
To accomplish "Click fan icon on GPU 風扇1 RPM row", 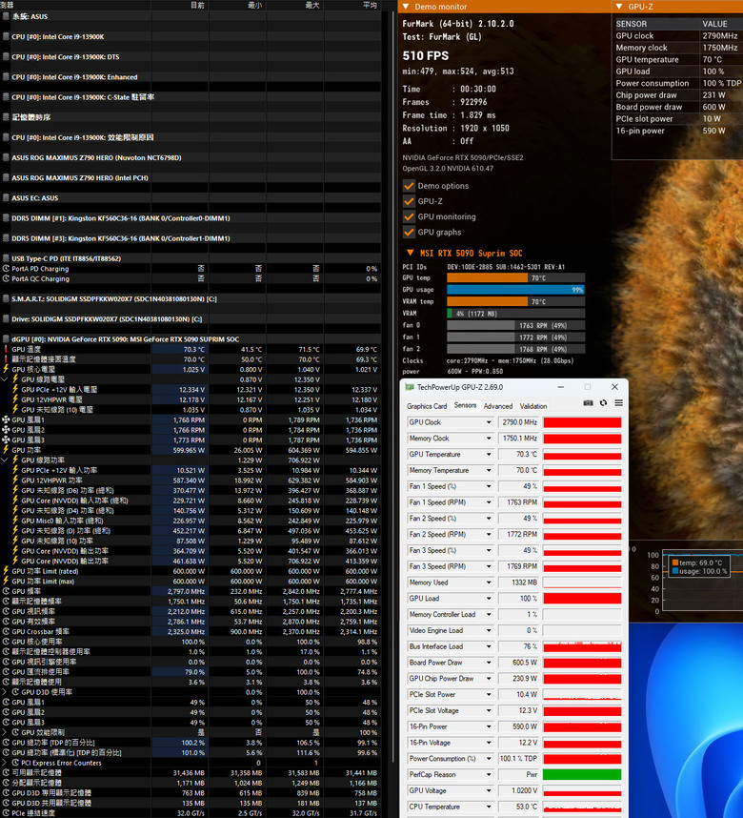I will pos(6,419).
